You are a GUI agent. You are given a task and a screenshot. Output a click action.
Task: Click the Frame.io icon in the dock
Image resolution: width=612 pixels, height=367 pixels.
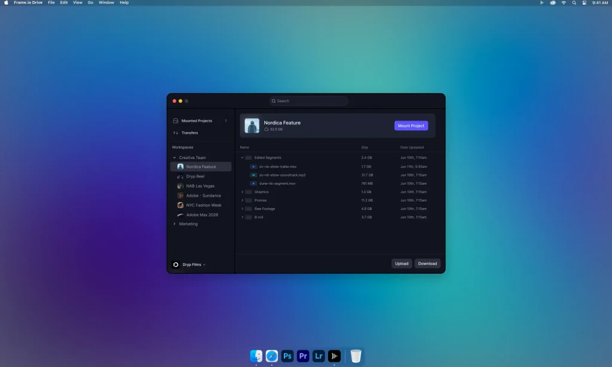click(334, 356)
